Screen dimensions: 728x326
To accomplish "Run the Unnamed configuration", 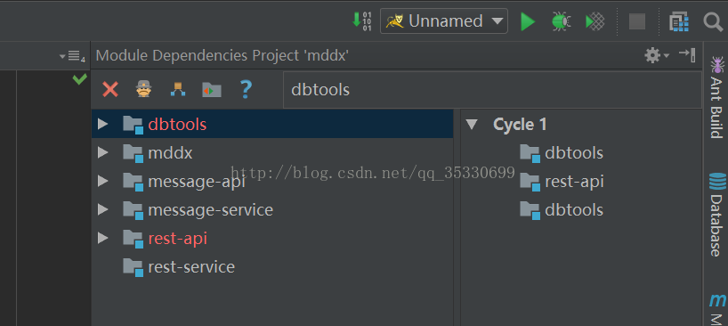I will click(x=528, y=21).
